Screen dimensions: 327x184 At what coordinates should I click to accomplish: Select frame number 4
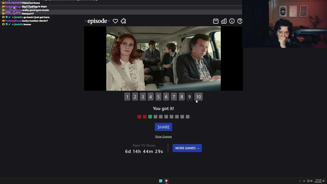coord(150,97)
